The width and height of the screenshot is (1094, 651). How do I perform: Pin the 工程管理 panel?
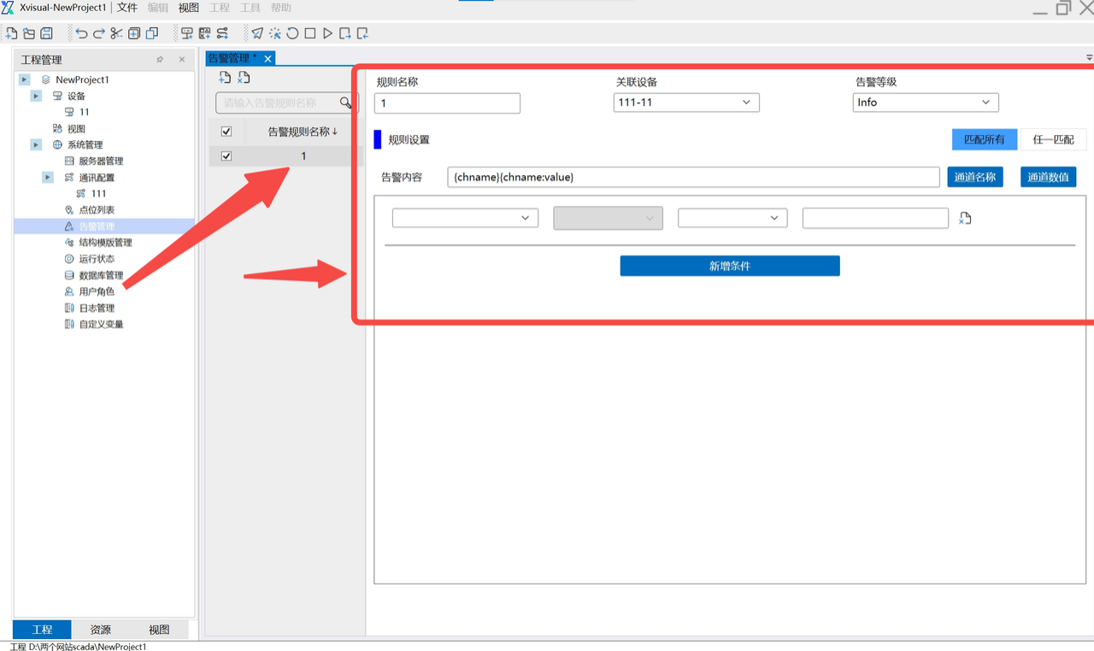pyautogui.click(x=160, y=60)
